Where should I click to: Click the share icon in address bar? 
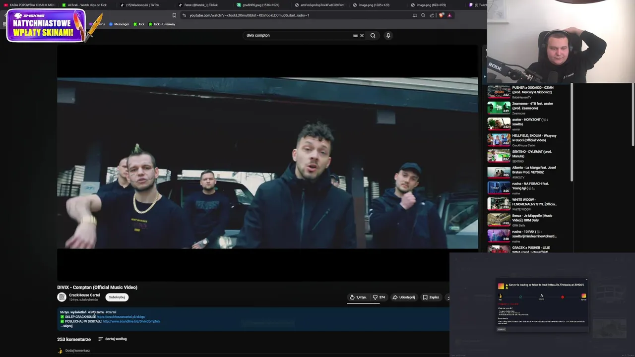tap(432, 15)
